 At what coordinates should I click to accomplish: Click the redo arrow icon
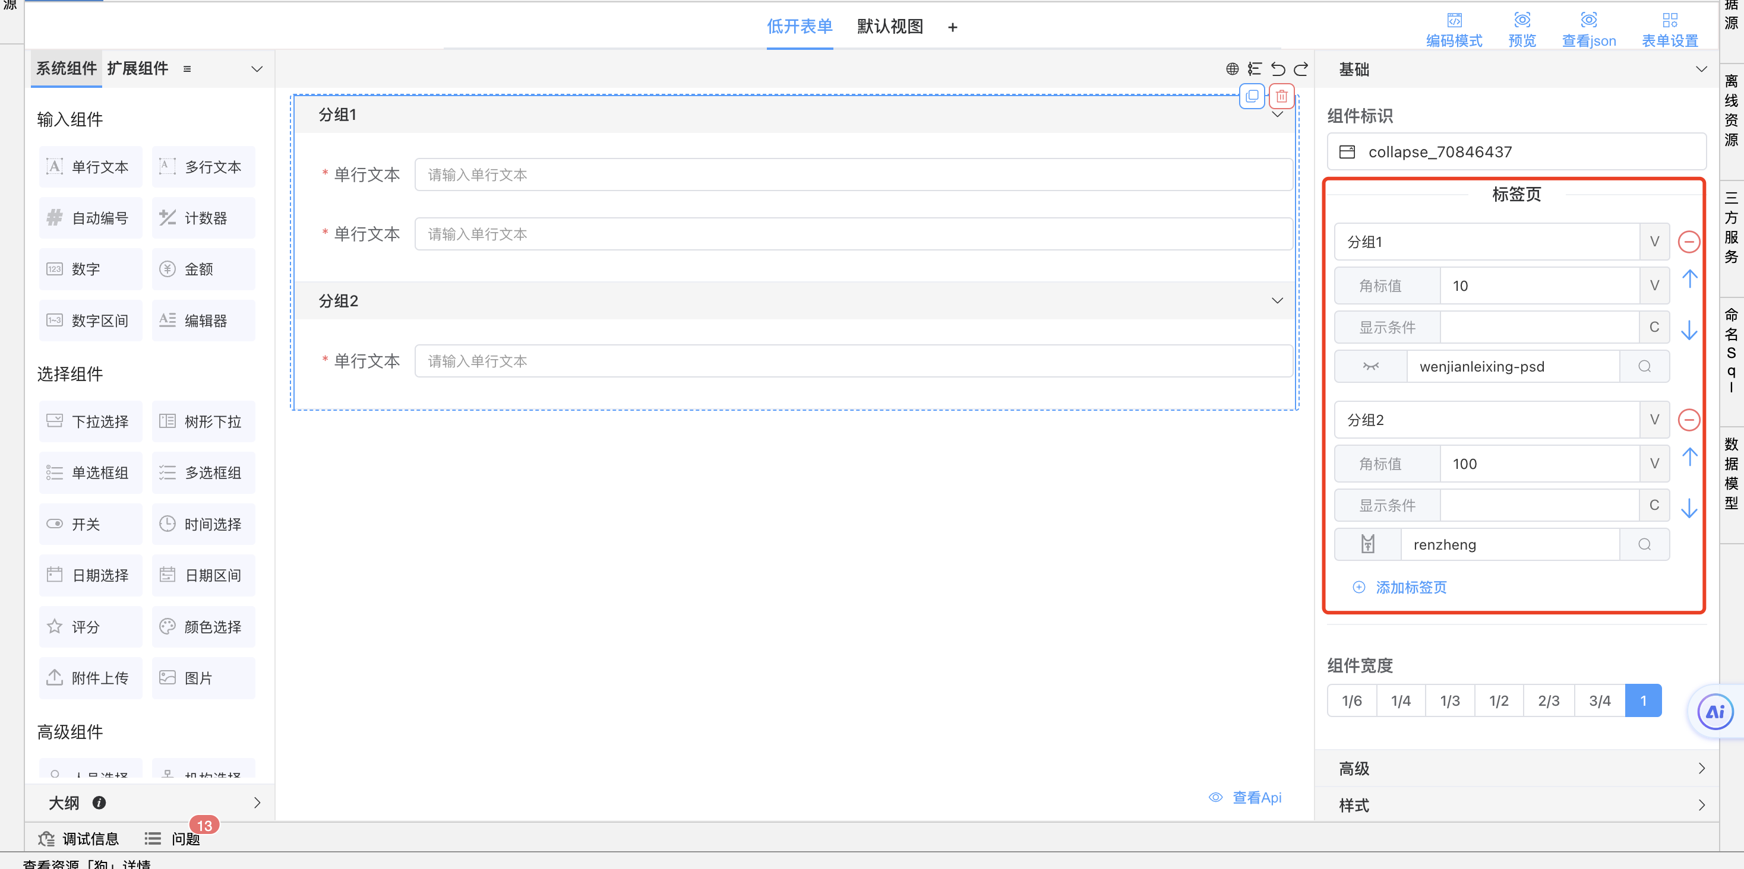click(x=1300, y=69)
